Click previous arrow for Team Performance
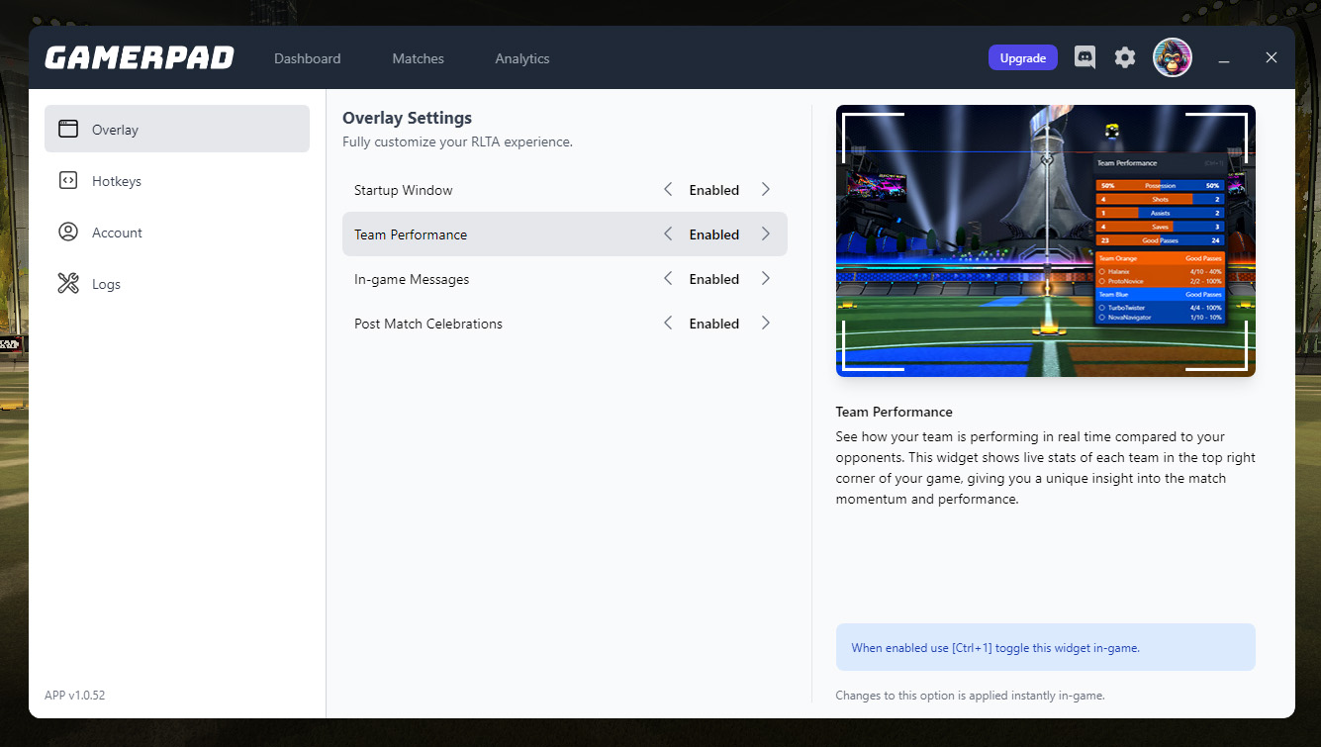This screenshot has height=747, width=1321. click(668, 233)
